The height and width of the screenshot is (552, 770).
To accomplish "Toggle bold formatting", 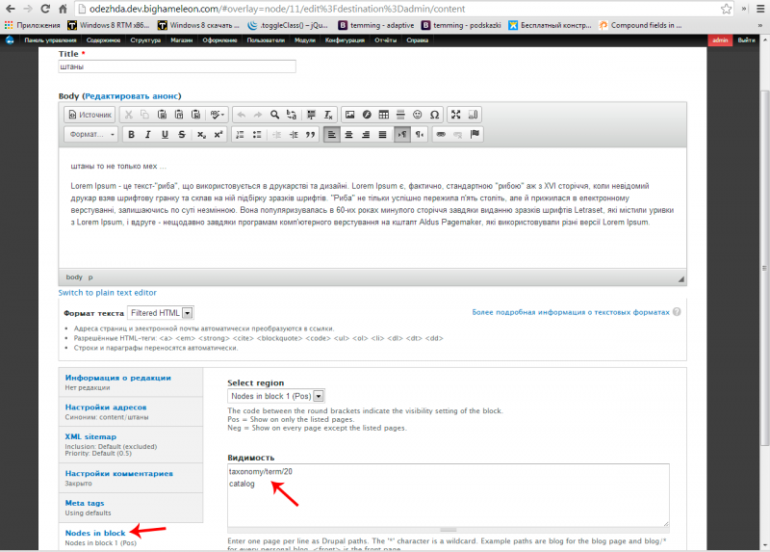I will tap(131, 134).
